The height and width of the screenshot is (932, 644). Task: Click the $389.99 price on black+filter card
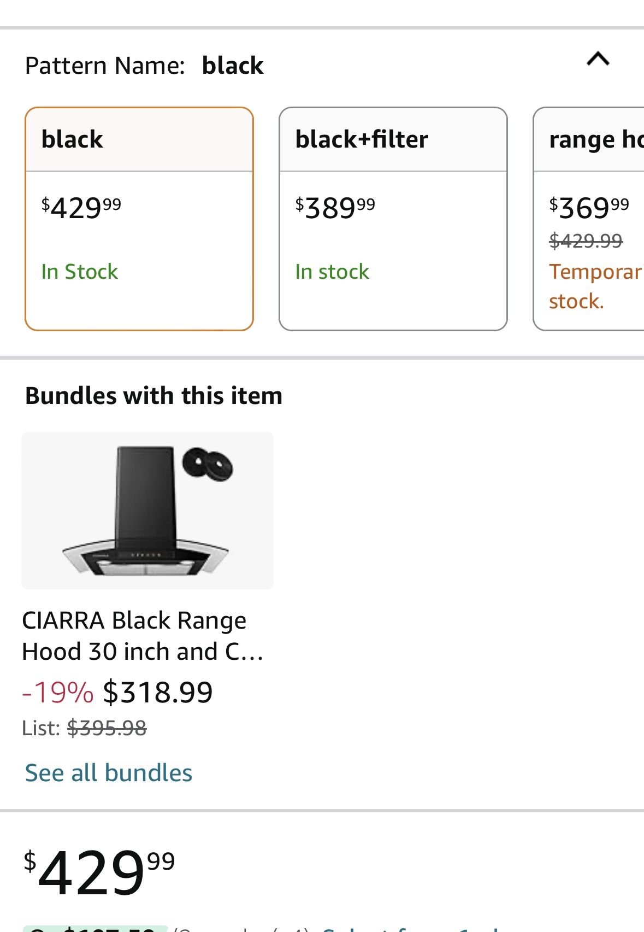point(335,208)
